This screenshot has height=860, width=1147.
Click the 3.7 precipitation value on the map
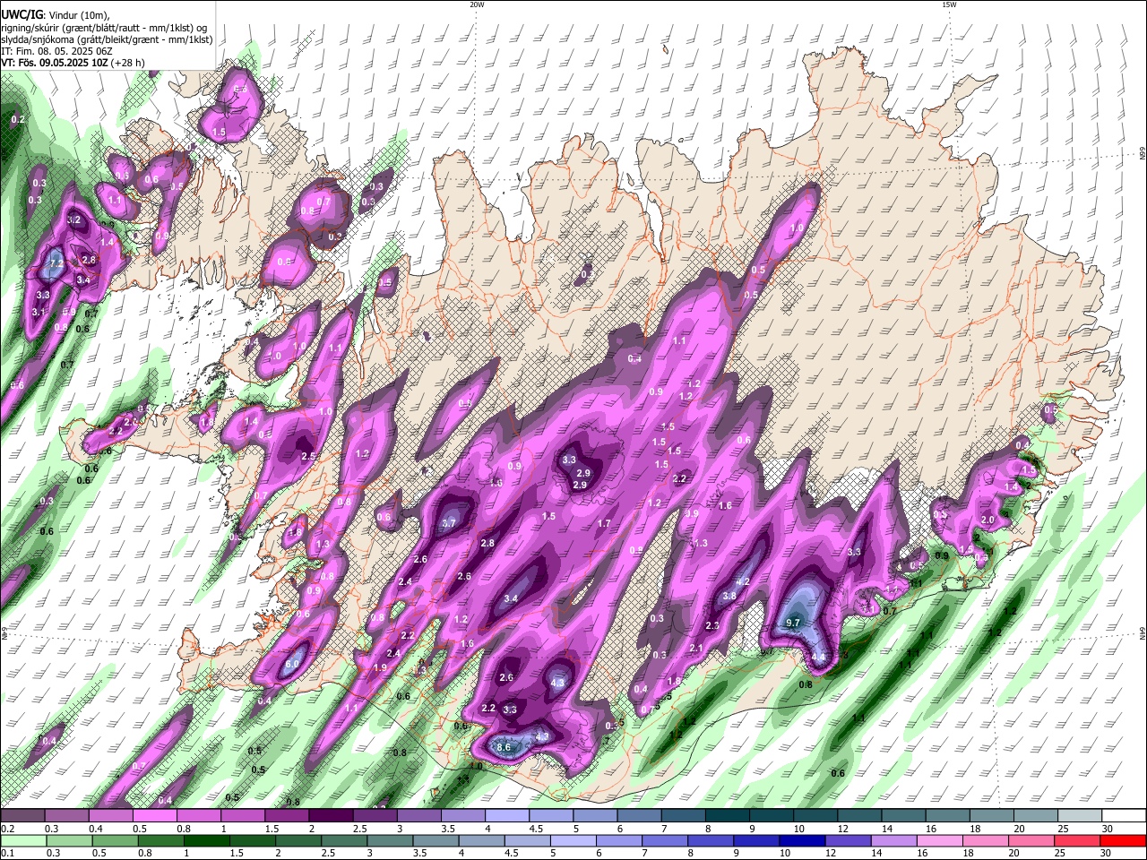tap(449, 523)
